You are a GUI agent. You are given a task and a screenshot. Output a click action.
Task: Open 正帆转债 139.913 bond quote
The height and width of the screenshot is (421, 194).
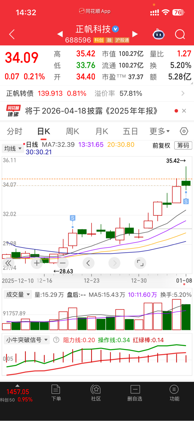(x=46, y=93)
